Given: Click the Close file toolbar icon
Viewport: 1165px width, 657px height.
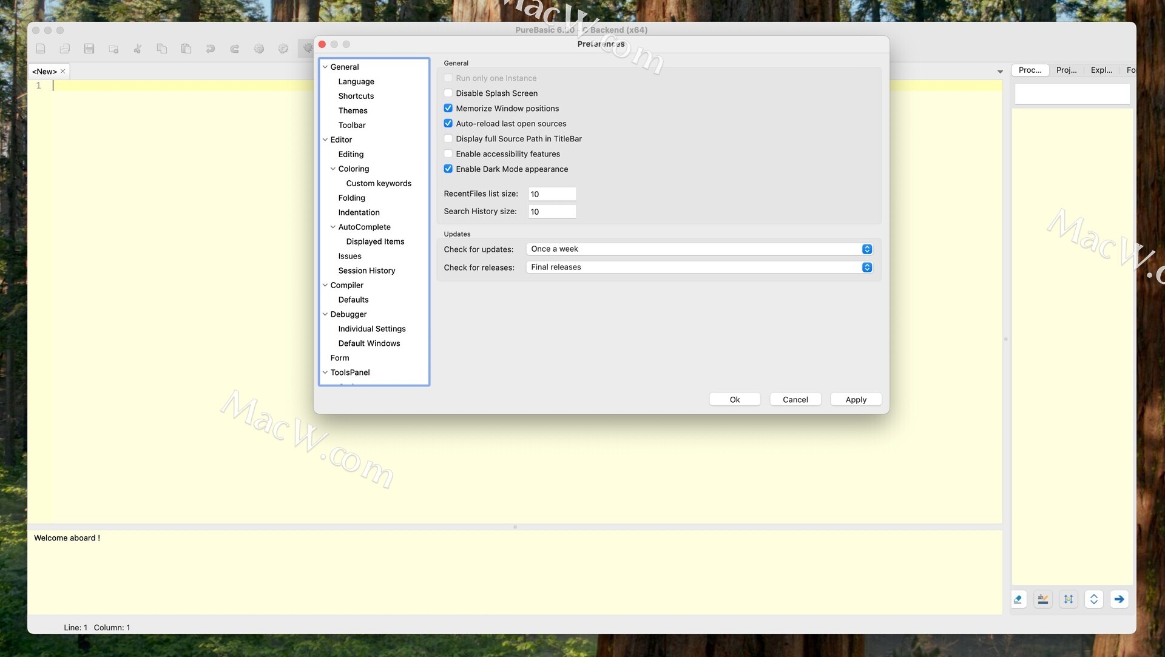Looking at the screenshot, I should (x=113, y=49).
